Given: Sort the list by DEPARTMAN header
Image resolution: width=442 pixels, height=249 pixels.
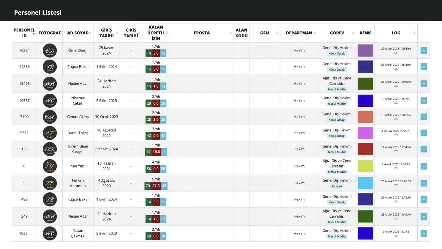Looking at the screenshot, I should pyautogui.click(x=299, y=33).
